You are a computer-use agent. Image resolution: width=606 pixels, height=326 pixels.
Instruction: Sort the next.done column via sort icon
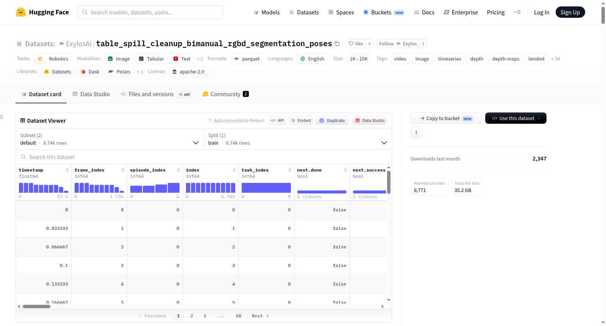[x=345, y=170]
